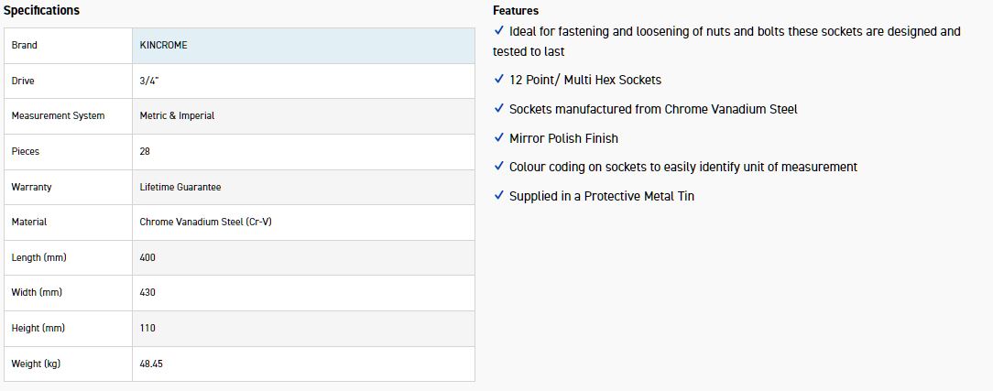Viewport: 993px width, 391px height.
Task: Select the Length (mm) value 400
Action: click(147, 257)
